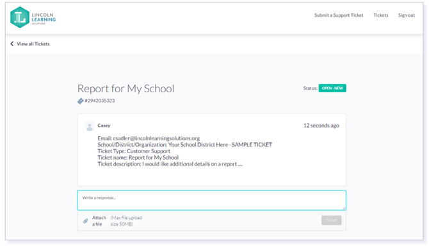
Task: Click the ticket number #2942035323
Action: pyautogui.click(x=100, y=101)
